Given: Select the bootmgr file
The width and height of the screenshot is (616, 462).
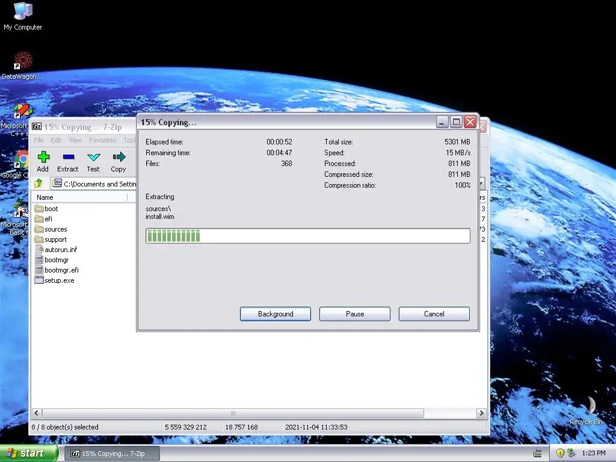Looking at the screenshot, I should (x=52, y=260).
